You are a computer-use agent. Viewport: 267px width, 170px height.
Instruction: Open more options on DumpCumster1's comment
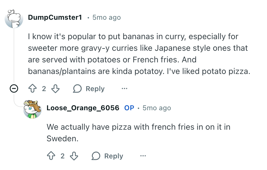[125, 88]
